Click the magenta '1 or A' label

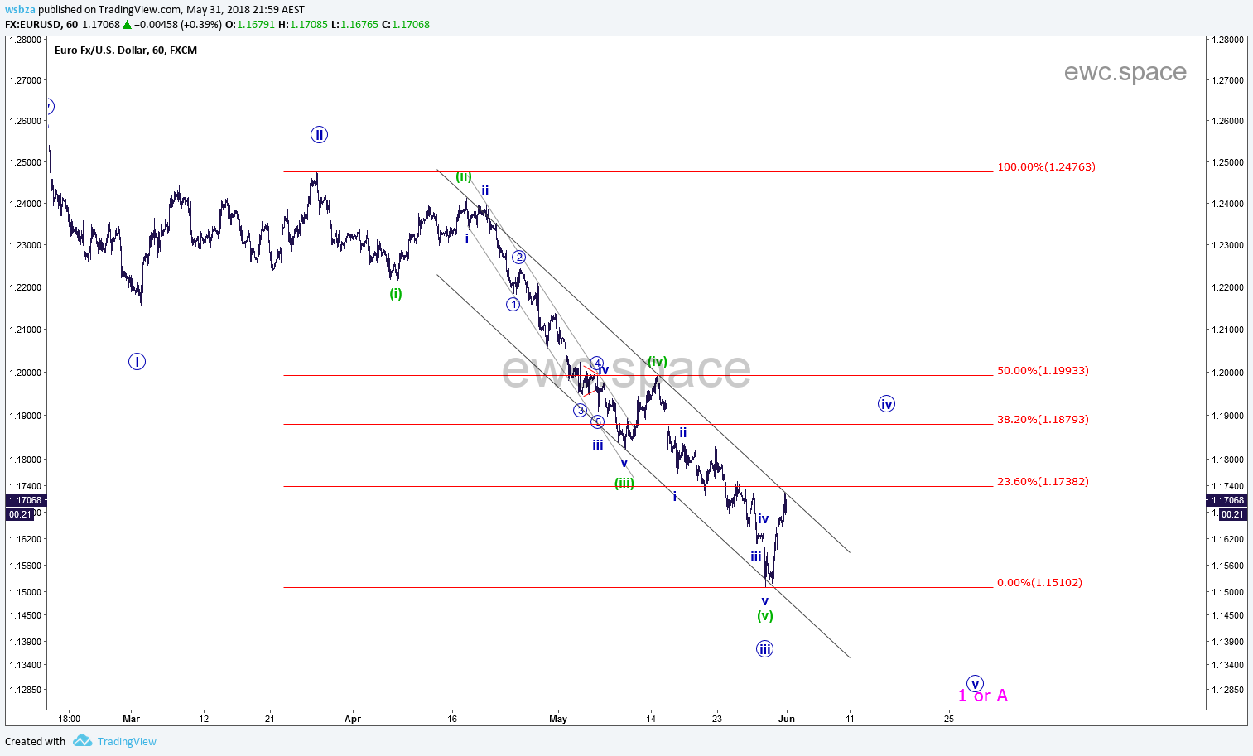point(983,696)
